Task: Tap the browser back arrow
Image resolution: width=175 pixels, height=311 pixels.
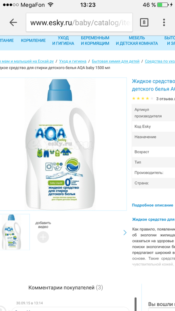Action: pyautogui.click(x=13, y=23)
